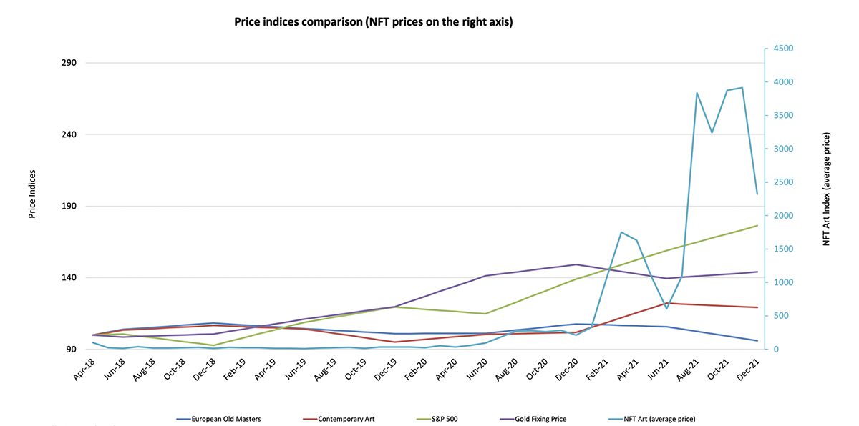Click the NFT Art Index right axis label
This screenshot has height=426, width=859.
coord(826,189)
